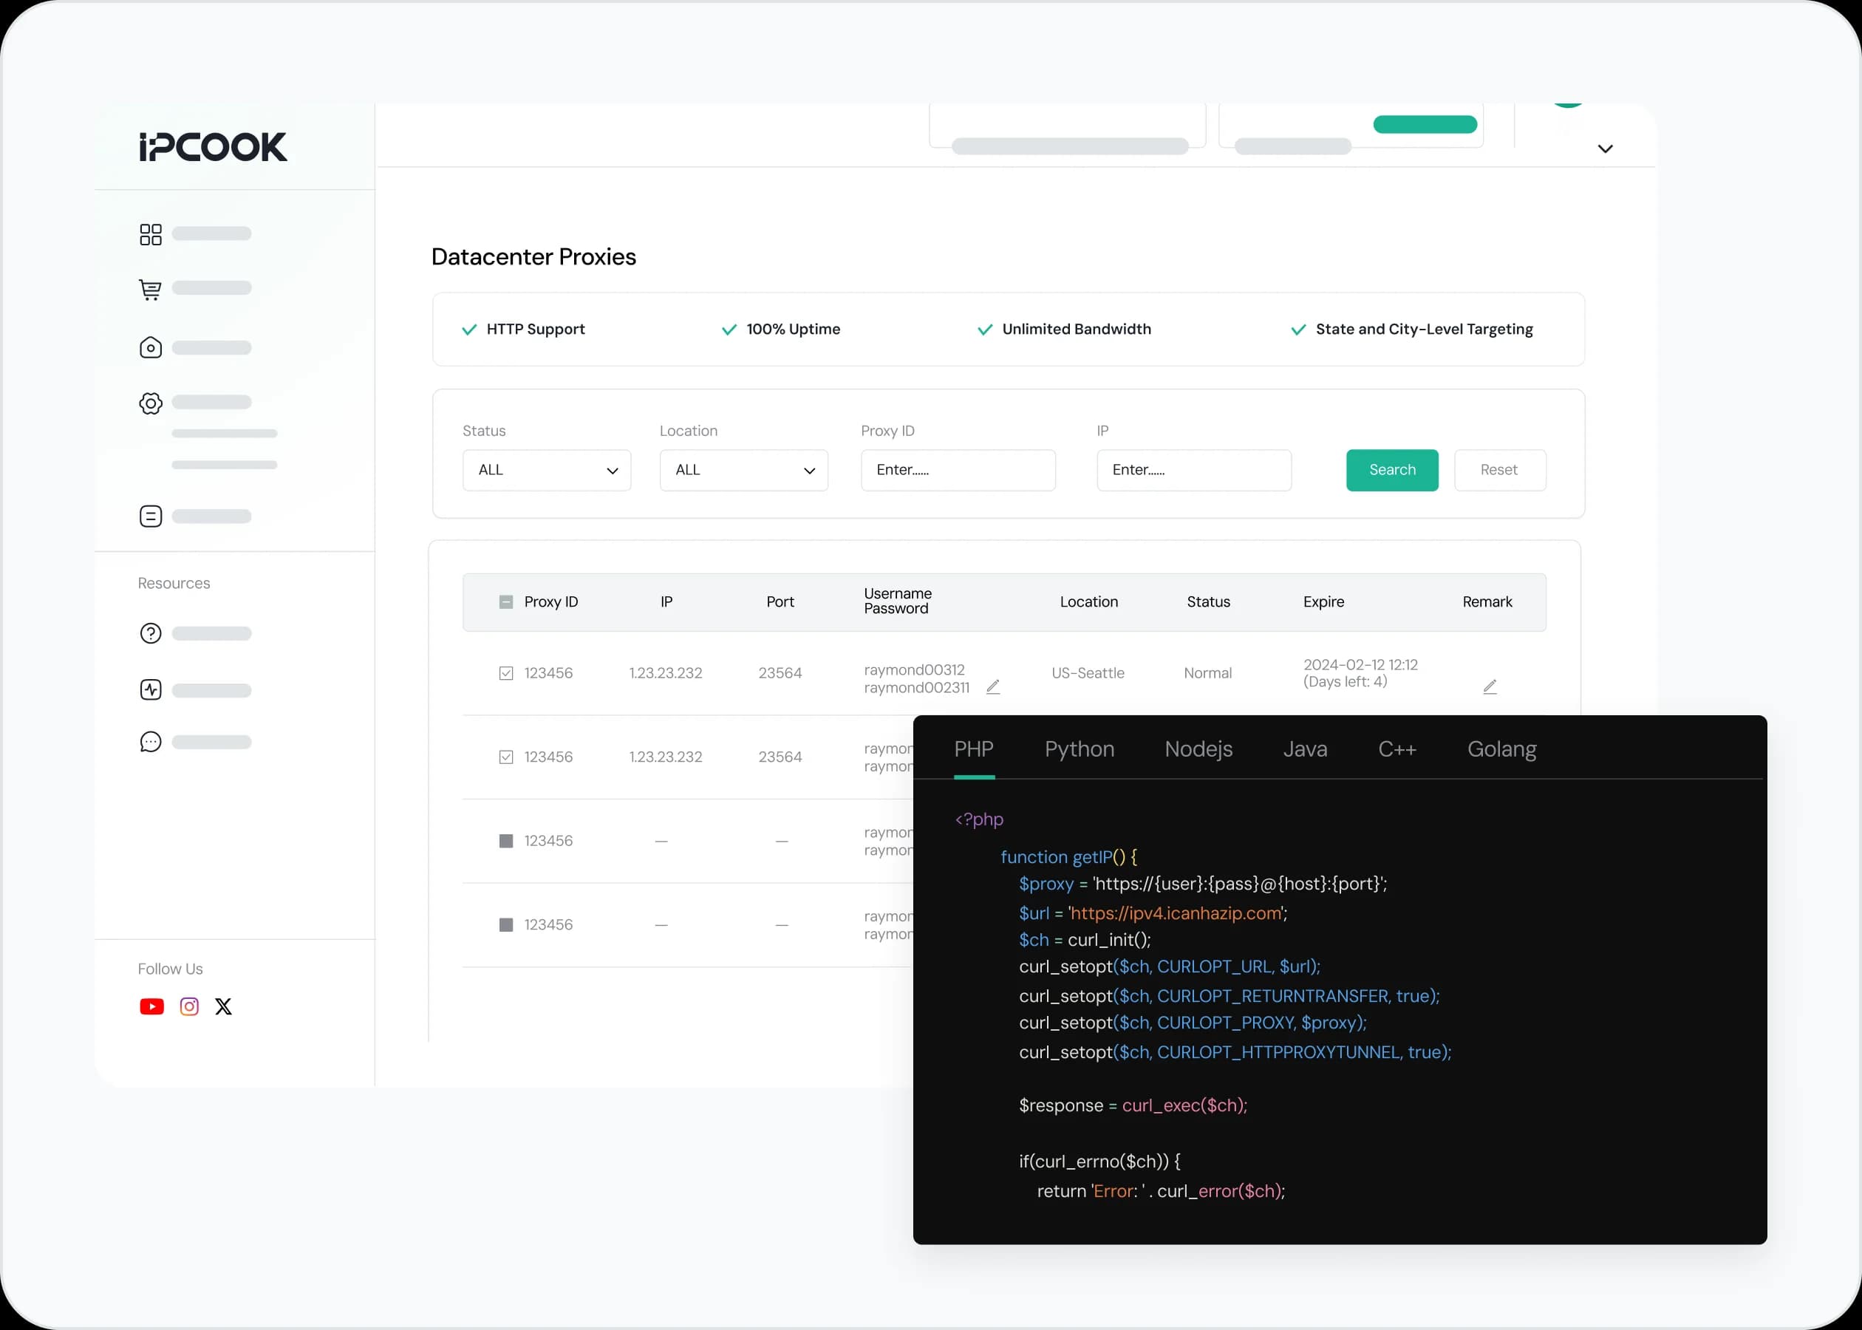The height and width of the screenshot is (1330, 1862).
Task: Click the Reset button
Action: (x=1499, y=470)
